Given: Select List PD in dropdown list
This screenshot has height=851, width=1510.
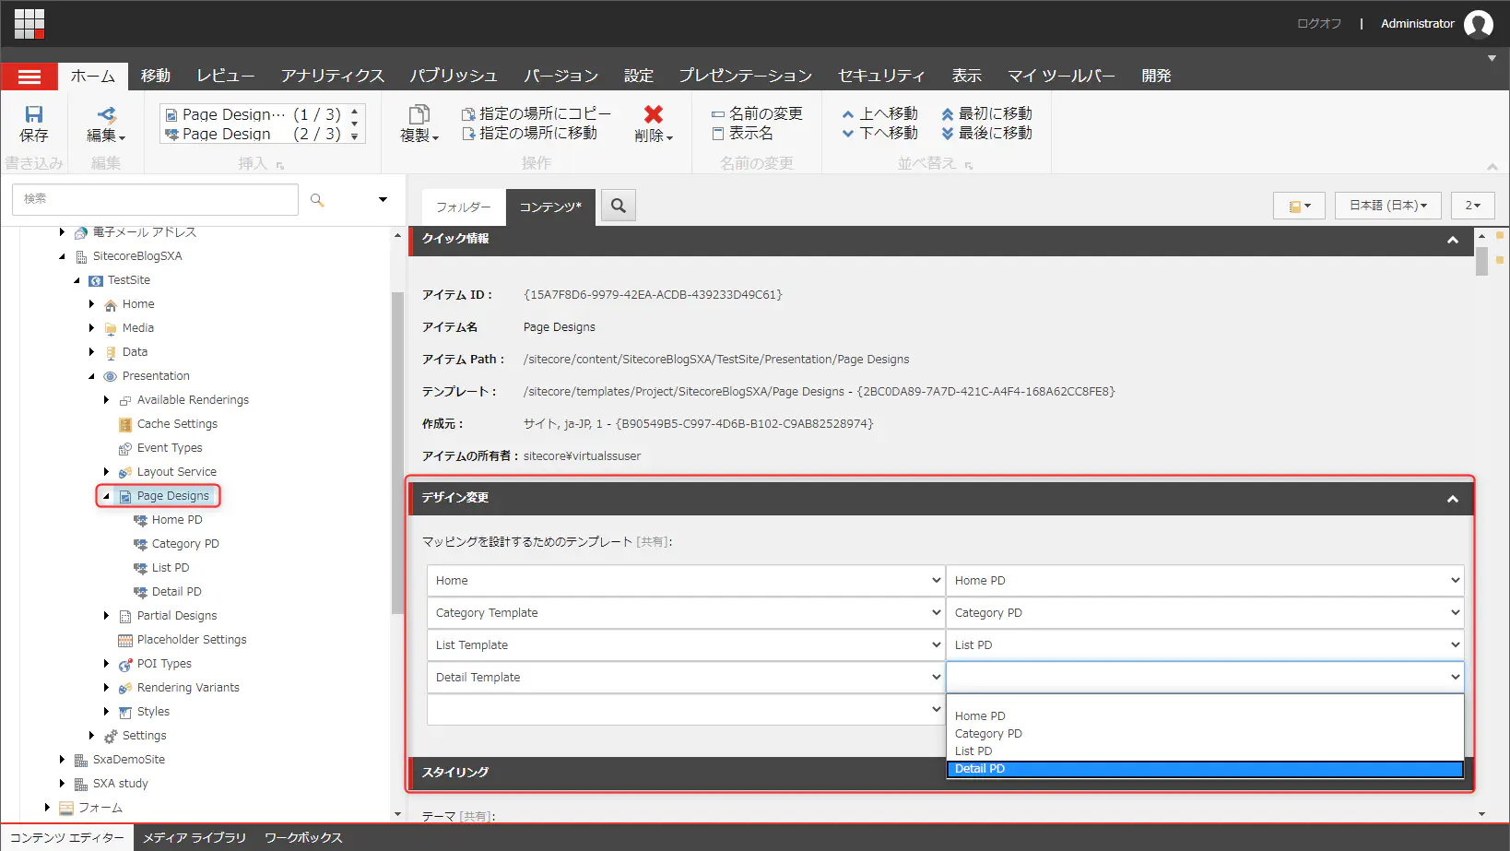Looking at the screenshot, I should 1205,751.
